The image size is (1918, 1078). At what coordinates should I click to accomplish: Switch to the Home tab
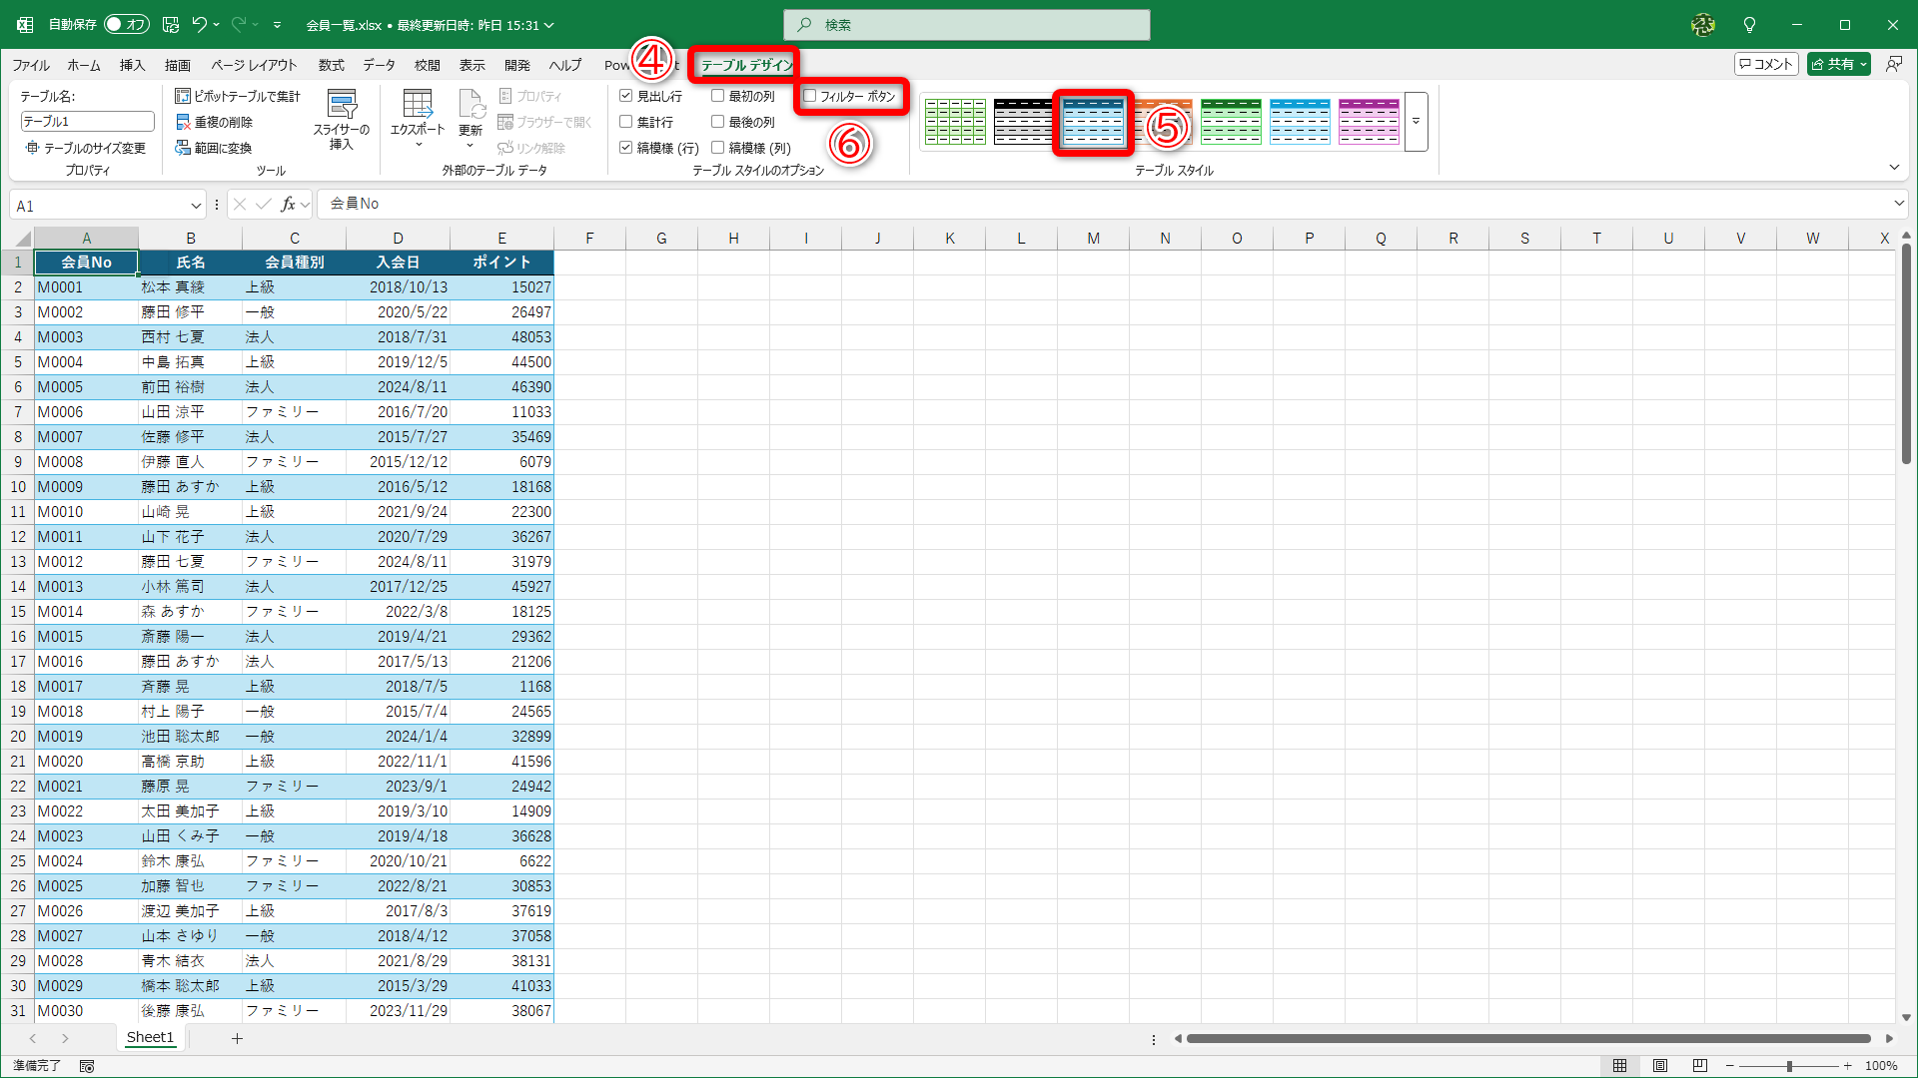[84, 65]
